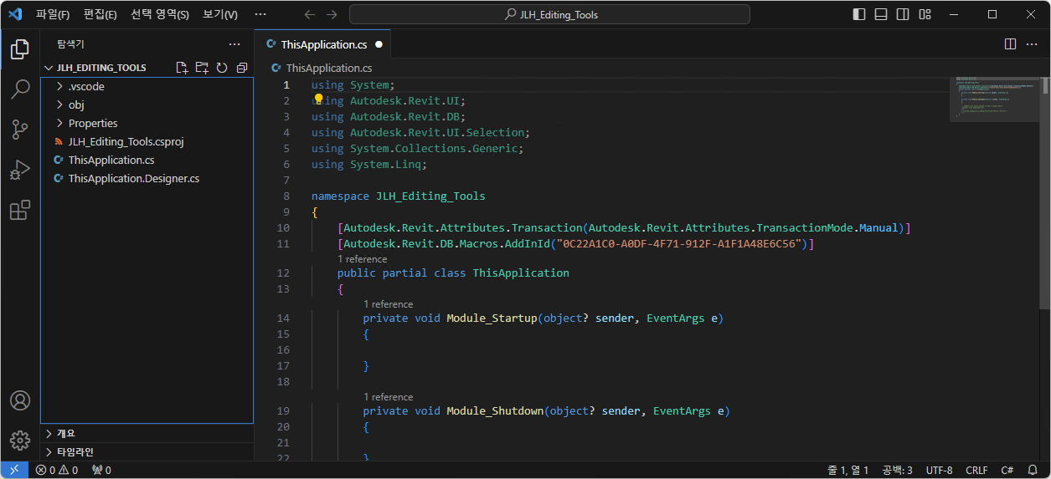
Task: Click the code minimap preview
Action: [x=997, y=99]
